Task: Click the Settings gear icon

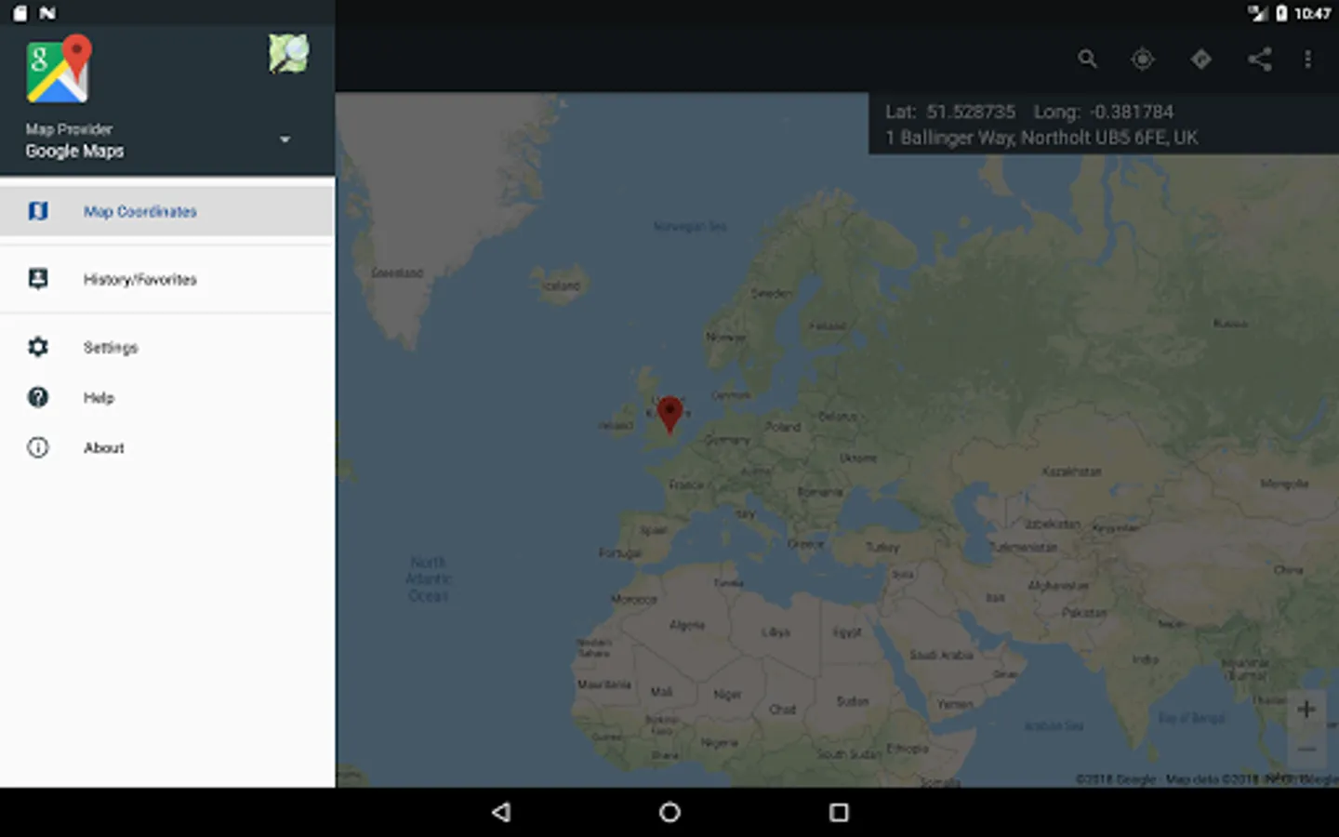Action: (38, 347)
